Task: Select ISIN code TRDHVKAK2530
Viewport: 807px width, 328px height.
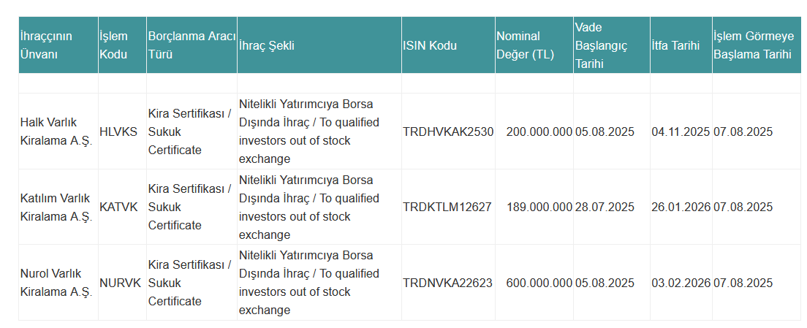Action: [x=448, y=131]
